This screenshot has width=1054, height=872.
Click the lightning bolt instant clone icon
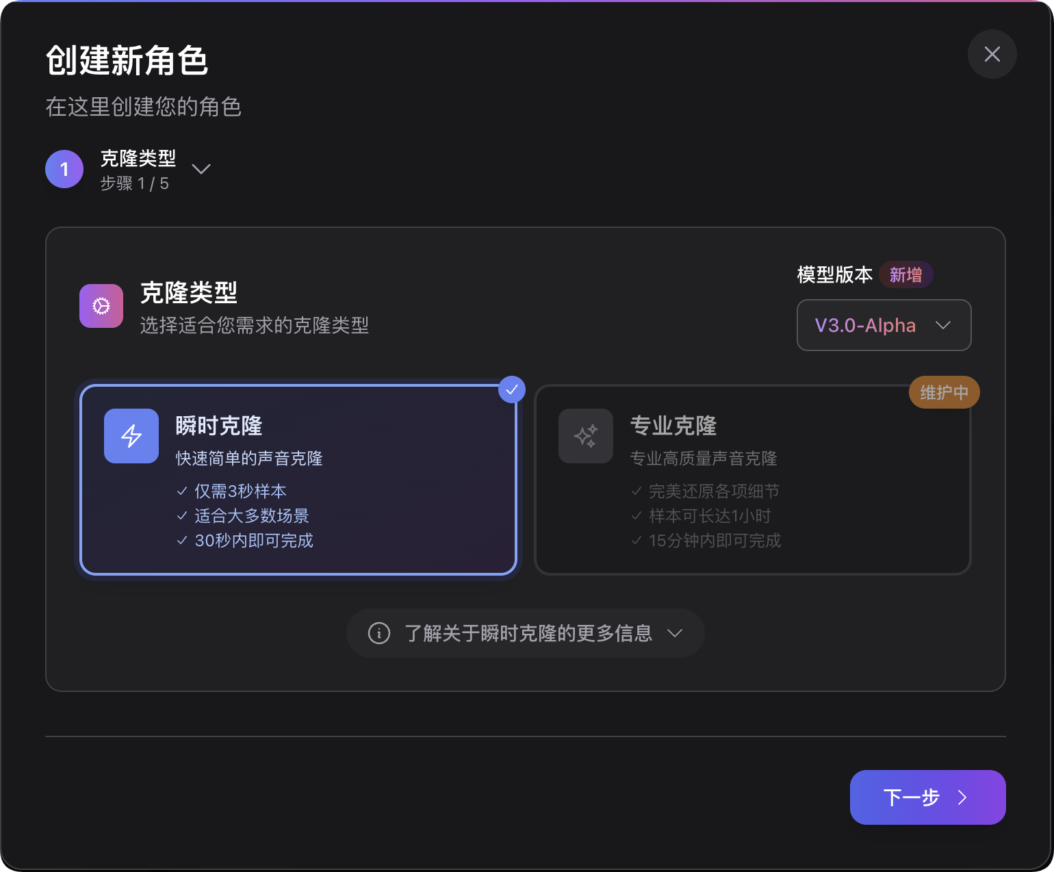click(x=131, y=436)
